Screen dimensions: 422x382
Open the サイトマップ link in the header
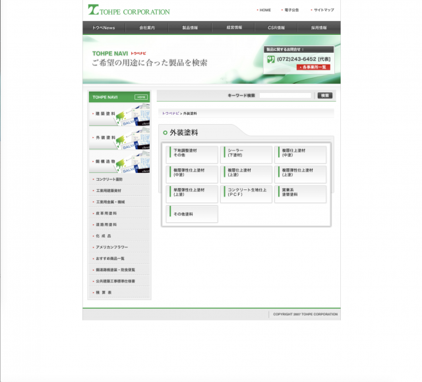[x=324, y=10]
